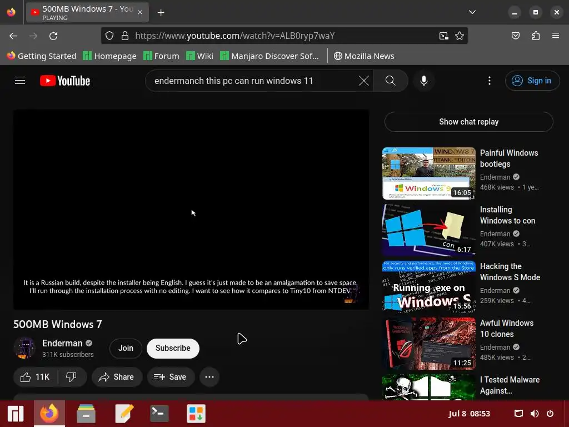Launch the file manager from taskbar
Viewport: 569px width, 427px height.
[x=86, y=414]
